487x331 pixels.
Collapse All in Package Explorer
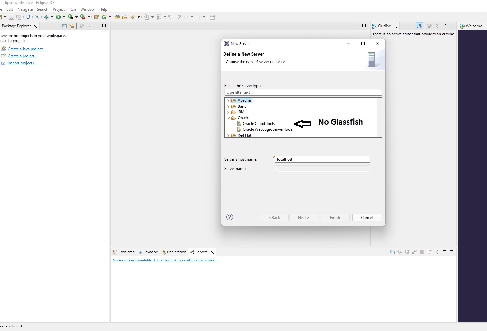[64, 26]
